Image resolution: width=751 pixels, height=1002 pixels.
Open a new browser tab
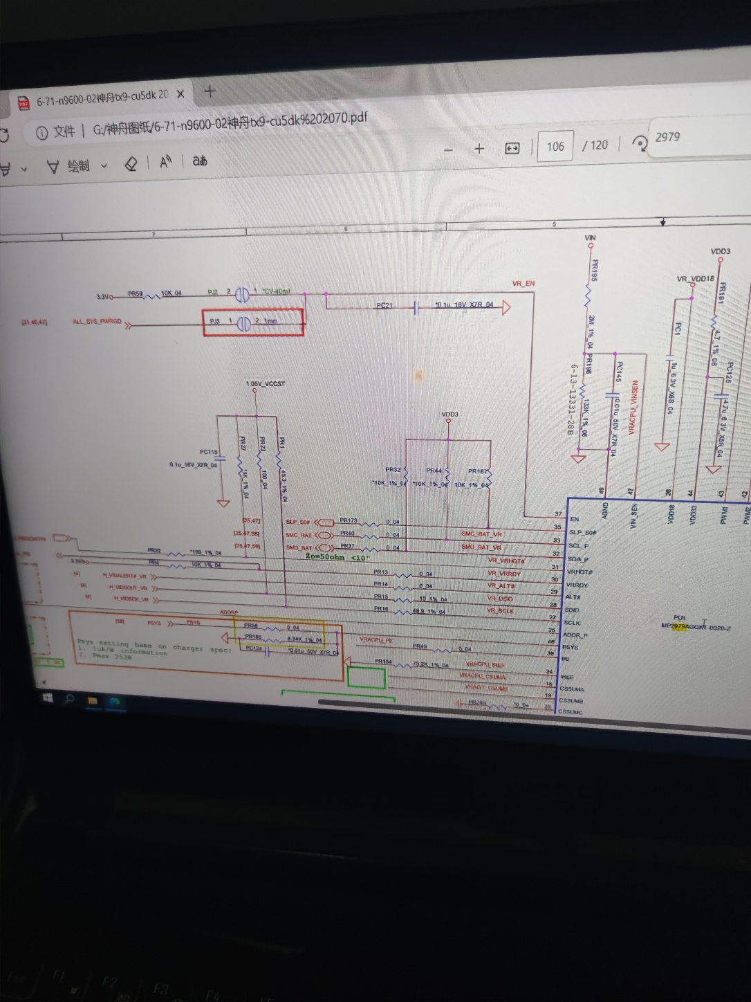point(210,91)
